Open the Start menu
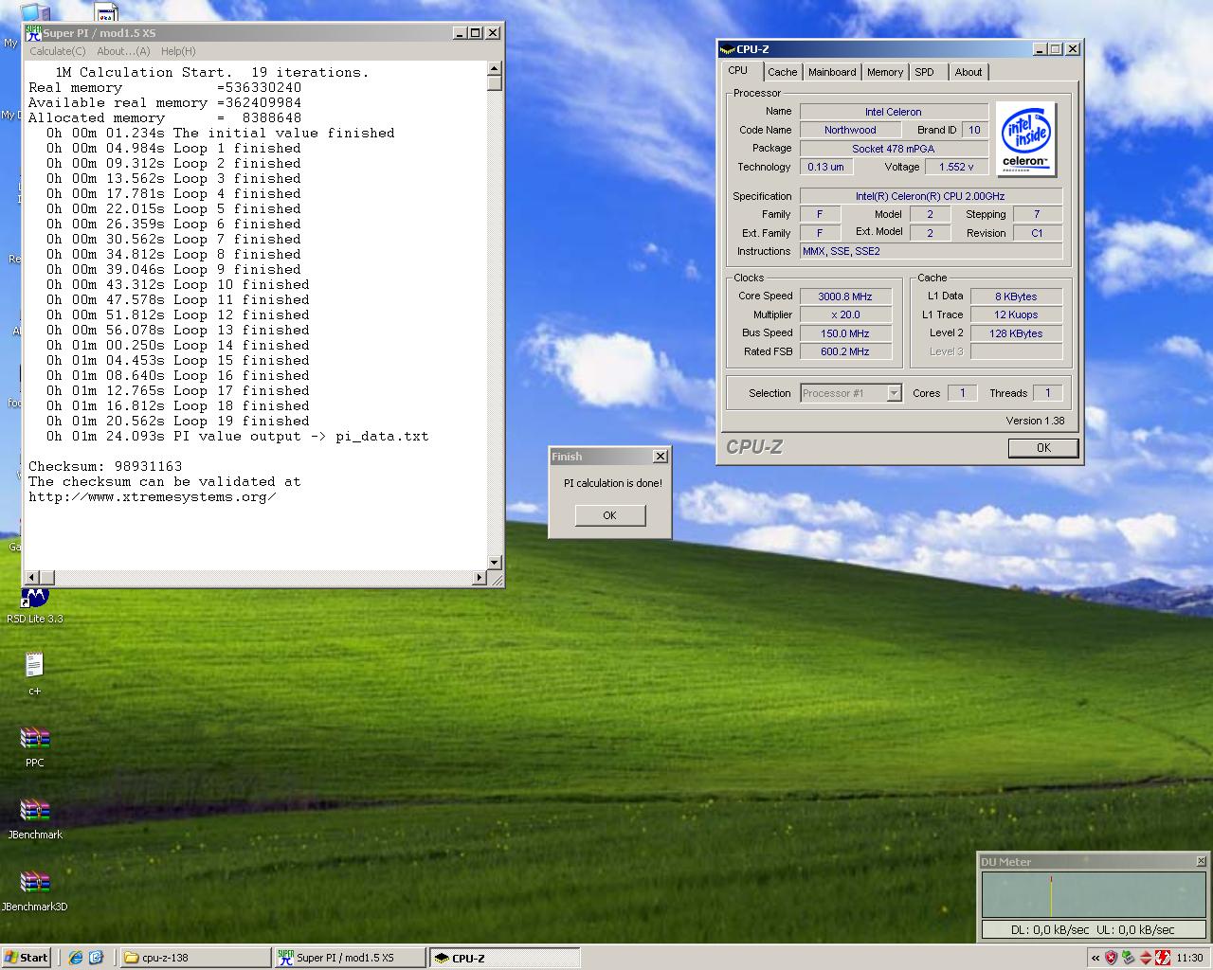The width and height of the screenshot is (1213, 970). click(x=27, y=958)
